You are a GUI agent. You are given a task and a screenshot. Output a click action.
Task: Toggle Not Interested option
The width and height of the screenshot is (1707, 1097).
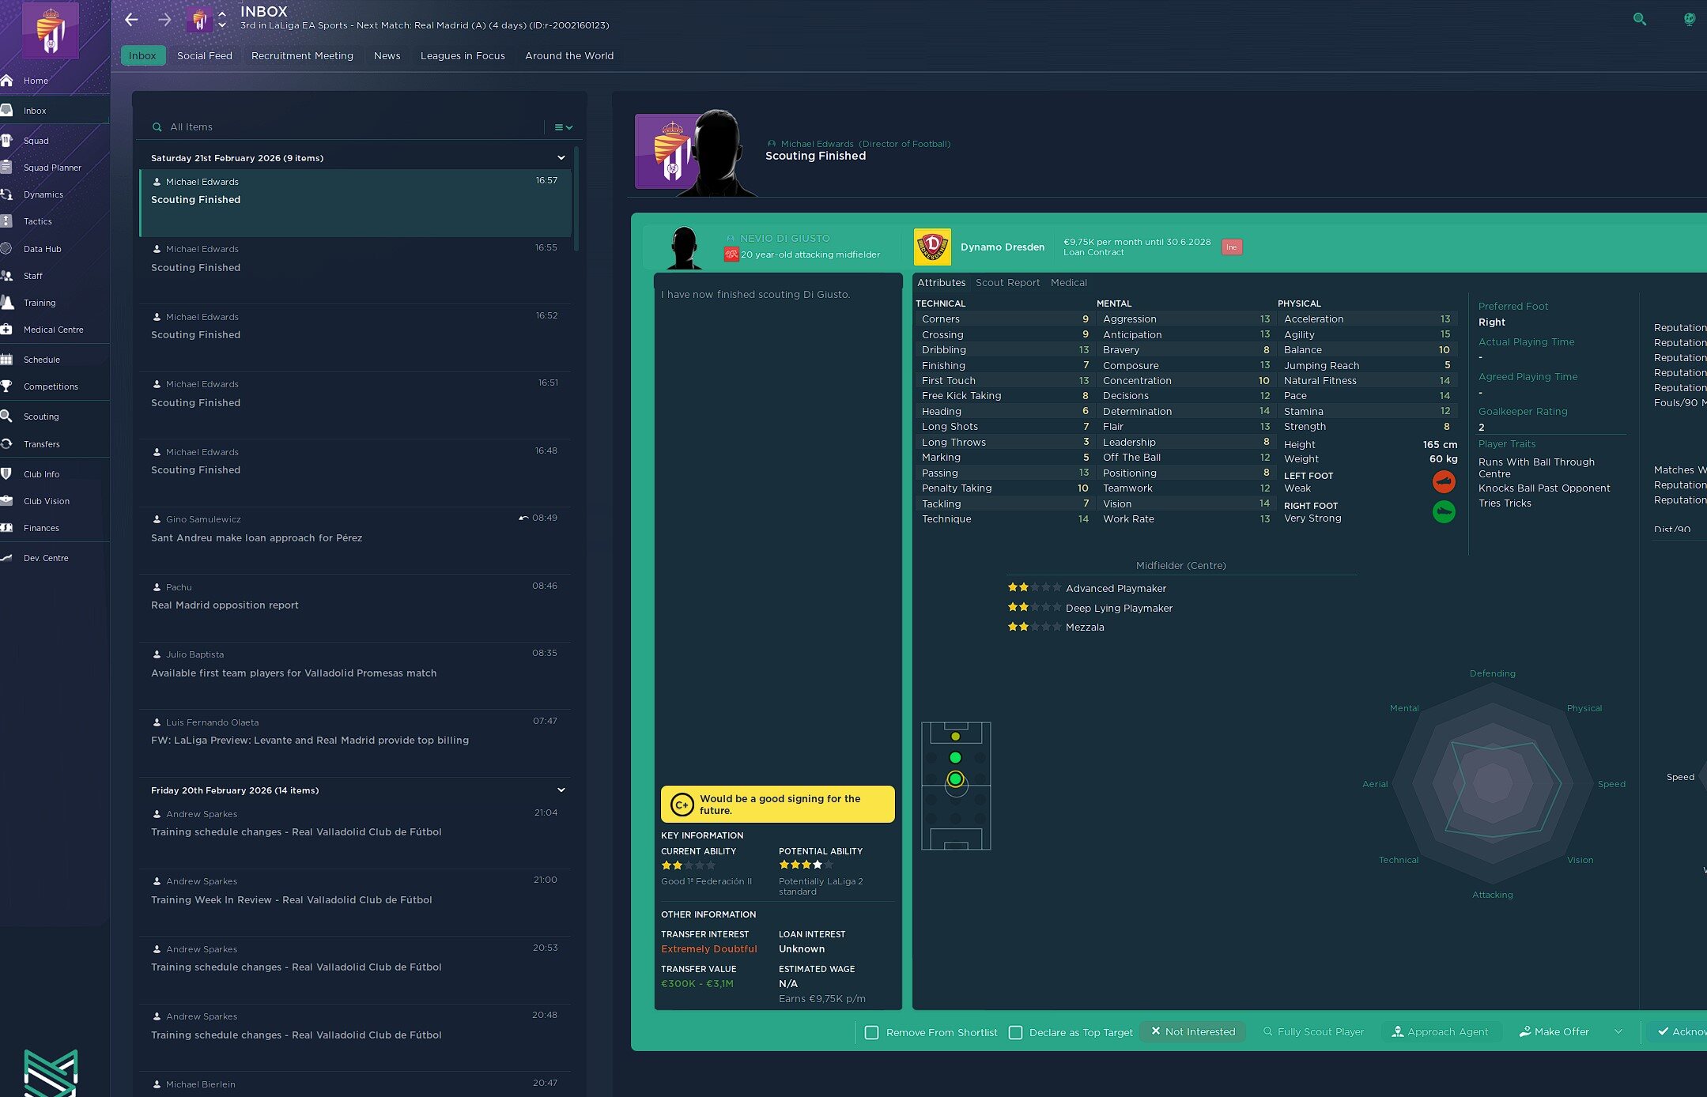coord(1192,1031)
